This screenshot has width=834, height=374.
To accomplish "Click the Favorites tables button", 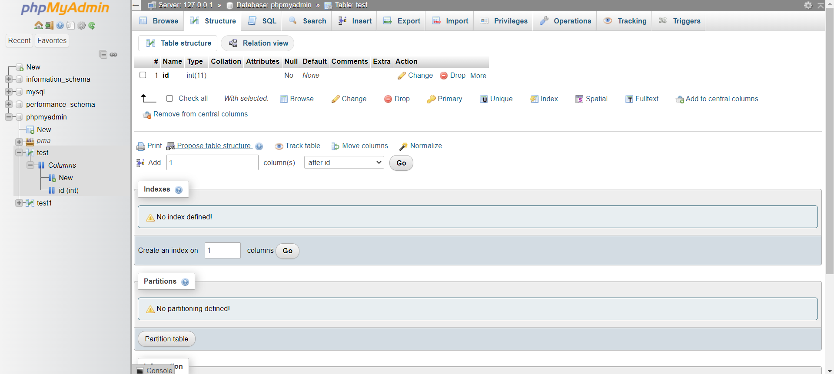I will (x=52, y=40).
